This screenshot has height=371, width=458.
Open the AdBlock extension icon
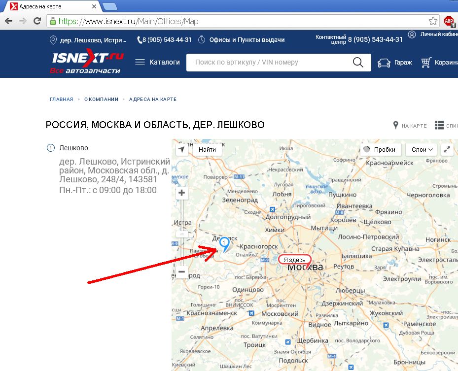(x=449, y=21)
